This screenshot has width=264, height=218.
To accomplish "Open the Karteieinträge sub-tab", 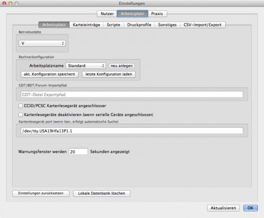I will pos(86,25).
